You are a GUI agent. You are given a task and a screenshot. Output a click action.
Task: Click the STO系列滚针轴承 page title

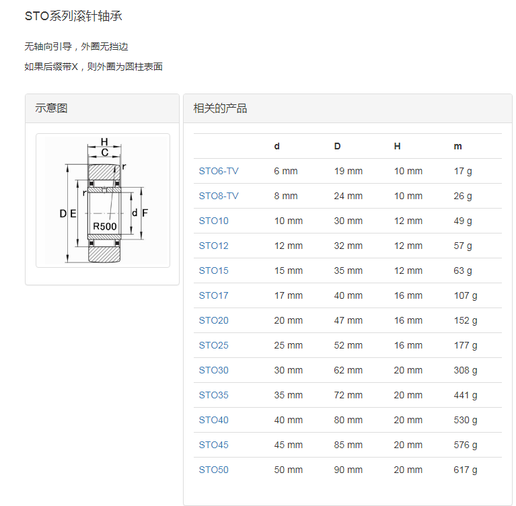73,16
